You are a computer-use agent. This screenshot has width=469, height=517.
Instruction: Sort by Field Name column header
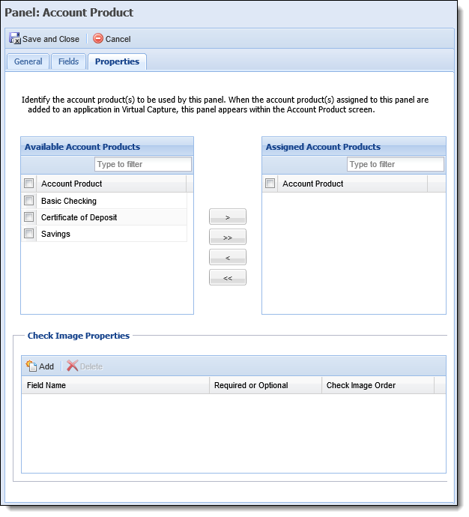click(115, 385)
